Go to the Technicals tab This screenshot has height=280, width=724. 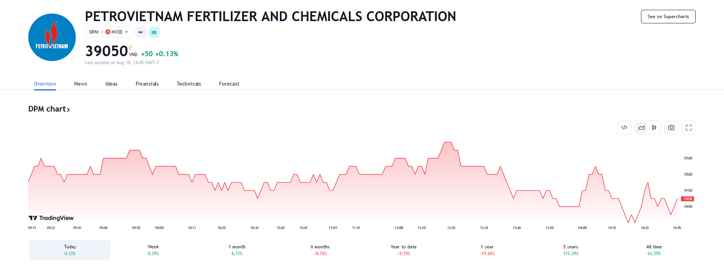pyautogui.click(x=189, y=84)
